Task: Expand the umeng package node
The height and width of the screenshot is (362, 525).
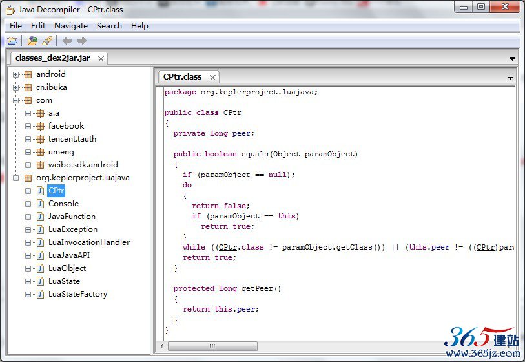Action: coord(28,152)
